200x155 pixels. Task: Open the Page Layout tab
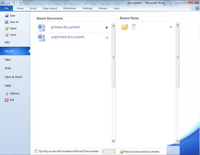click(50, 8)
